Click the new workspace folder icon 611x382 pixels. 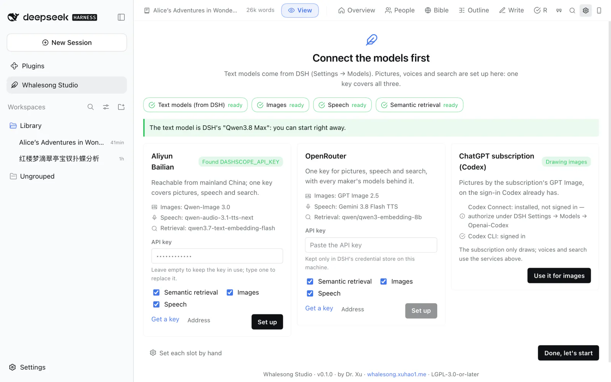121,107
